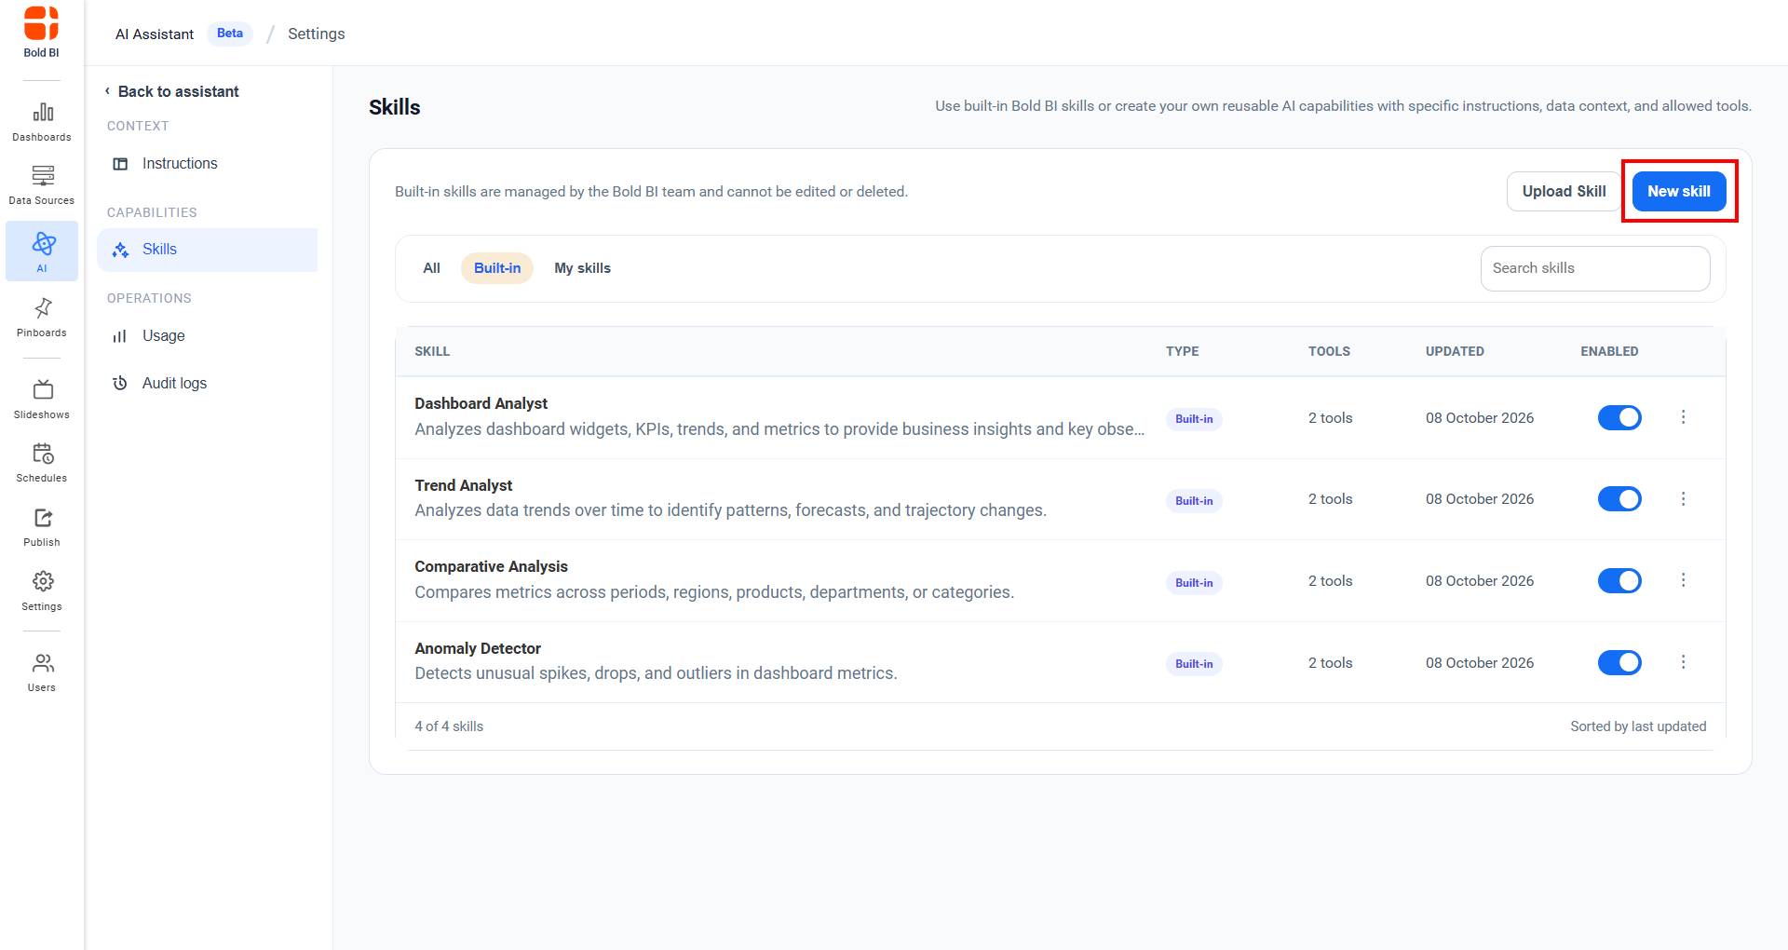
Task: Toggle the Anomaly Detector enabled switch
Action: click(1619, 663)
